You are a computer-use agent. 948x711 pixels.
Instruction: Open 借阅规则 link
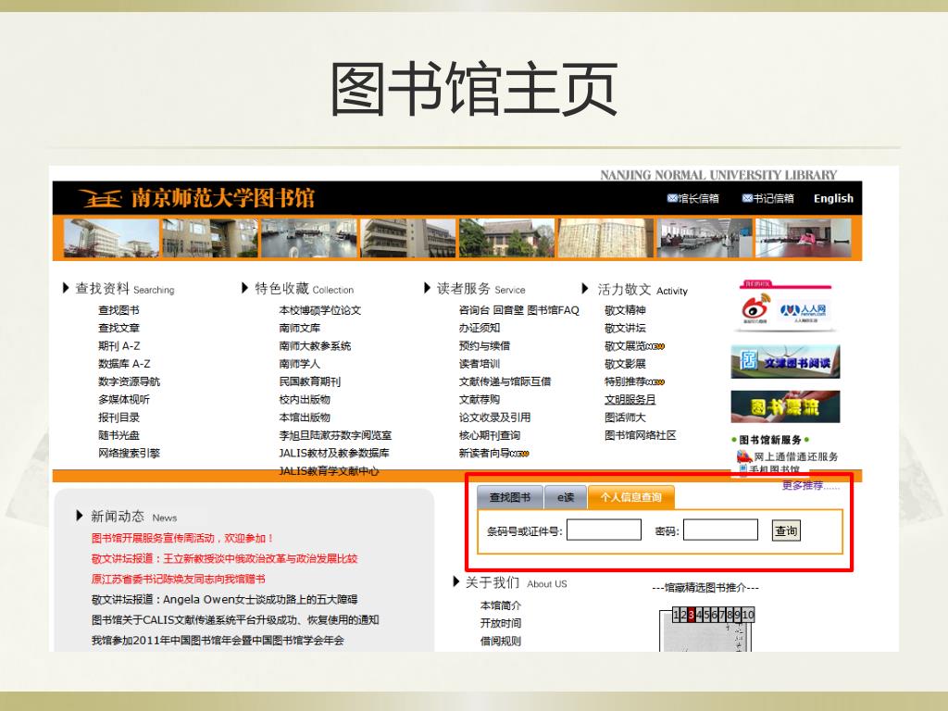(x=501, y=641)
